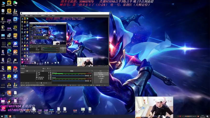
Task: Open the File menu in OBS
Action: click(x=22, y=15)
